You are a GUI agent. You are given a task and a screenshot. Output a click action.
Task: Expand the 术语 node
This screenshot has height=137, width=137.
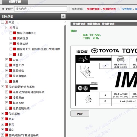pos(11,54)
